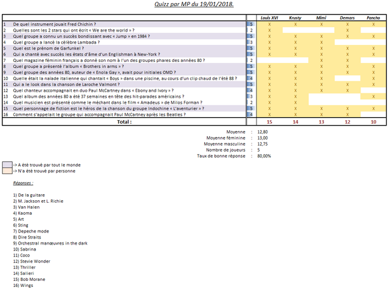Click Pancho's total score 10
The height and width of the screenshot is (290, 389).
373,122
